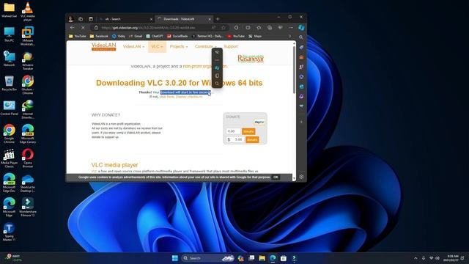The height and width of the screenshot is (264, 469).
Task: Expand Projects navigation dropdown
Action: [x=179, y=47]
